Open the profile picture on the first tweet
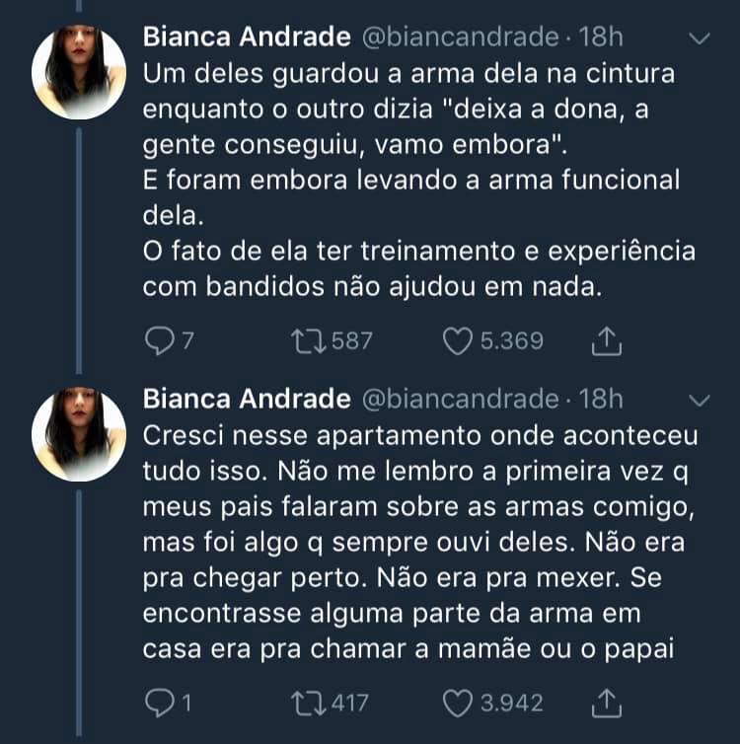 coord(79,72)
